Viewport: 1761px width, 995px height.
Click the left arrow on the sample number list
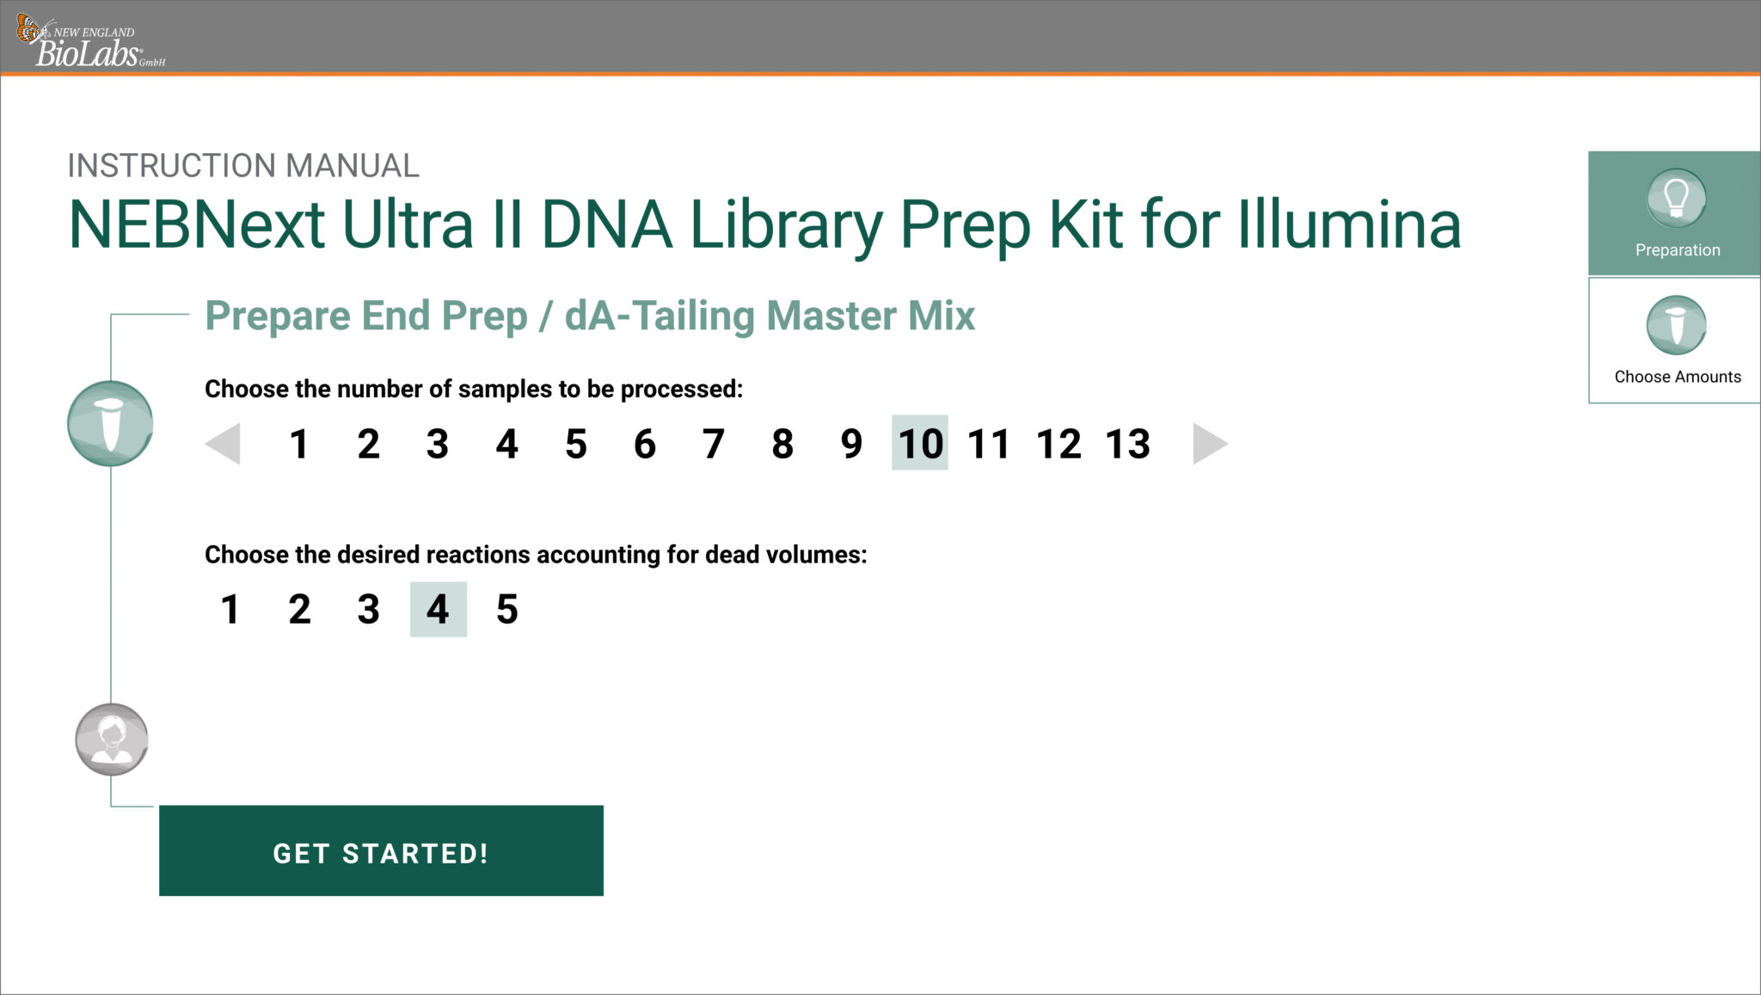pos(222,445)
